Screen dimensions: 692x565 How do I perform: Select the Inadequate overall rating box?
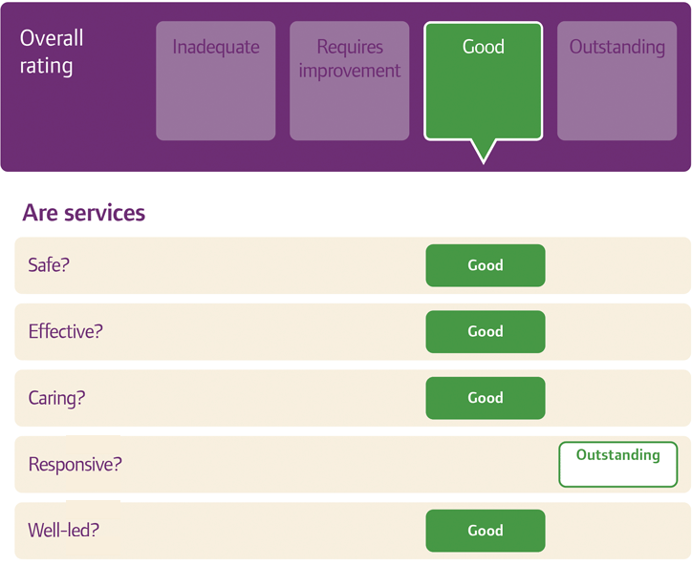[x=215, y=81]
